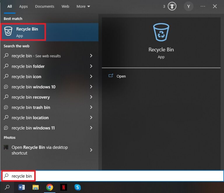Click the search box containing 'recycle bin'
This screenshot has height=193, width=224.
(x=117, y=176)
